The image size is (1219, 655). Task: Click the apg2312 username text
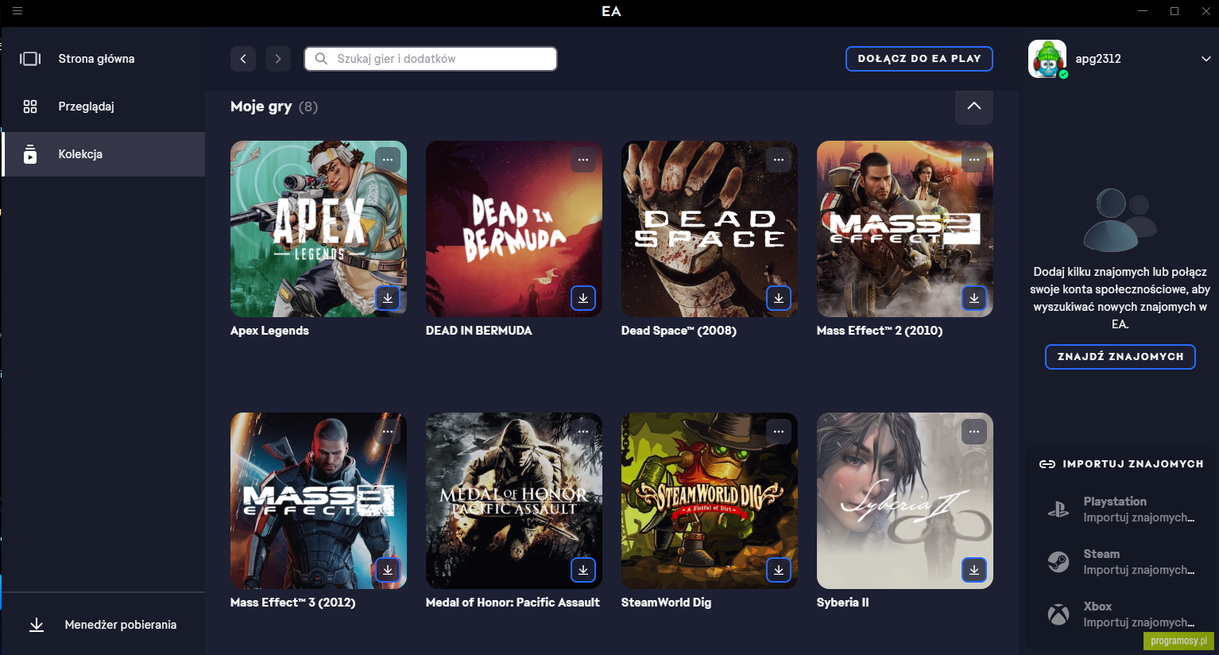coord(1098,59)
